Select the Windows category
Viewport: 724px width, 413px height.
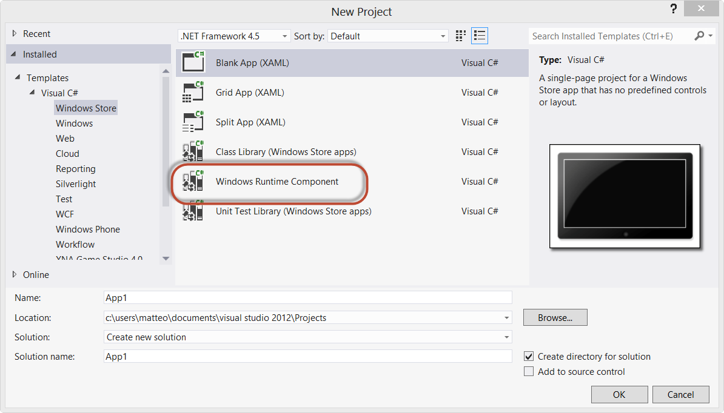tap(75, 123)
